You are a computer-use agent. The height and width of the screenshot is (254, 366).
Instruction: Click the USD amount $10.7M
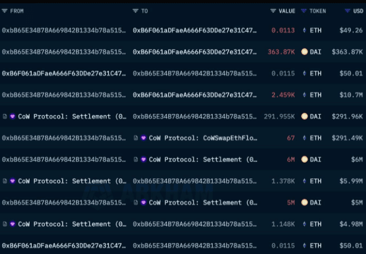point(352,95)
